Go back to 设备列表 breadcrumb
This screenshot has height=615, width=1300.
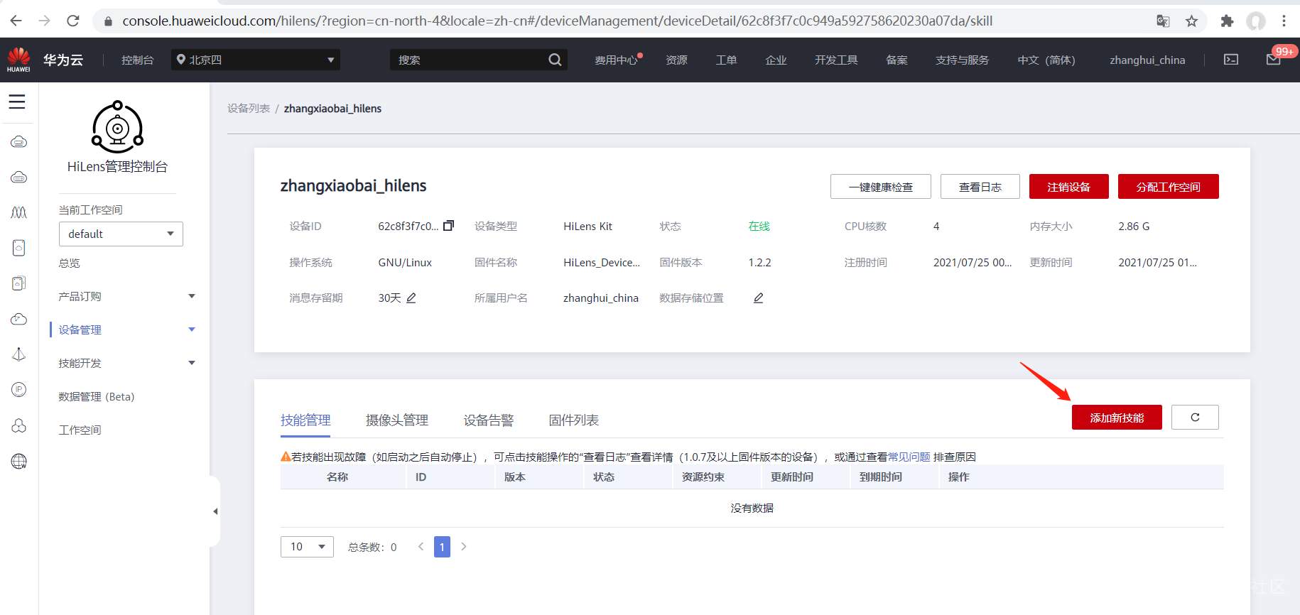pyautogui.click(x=249, y=108)
